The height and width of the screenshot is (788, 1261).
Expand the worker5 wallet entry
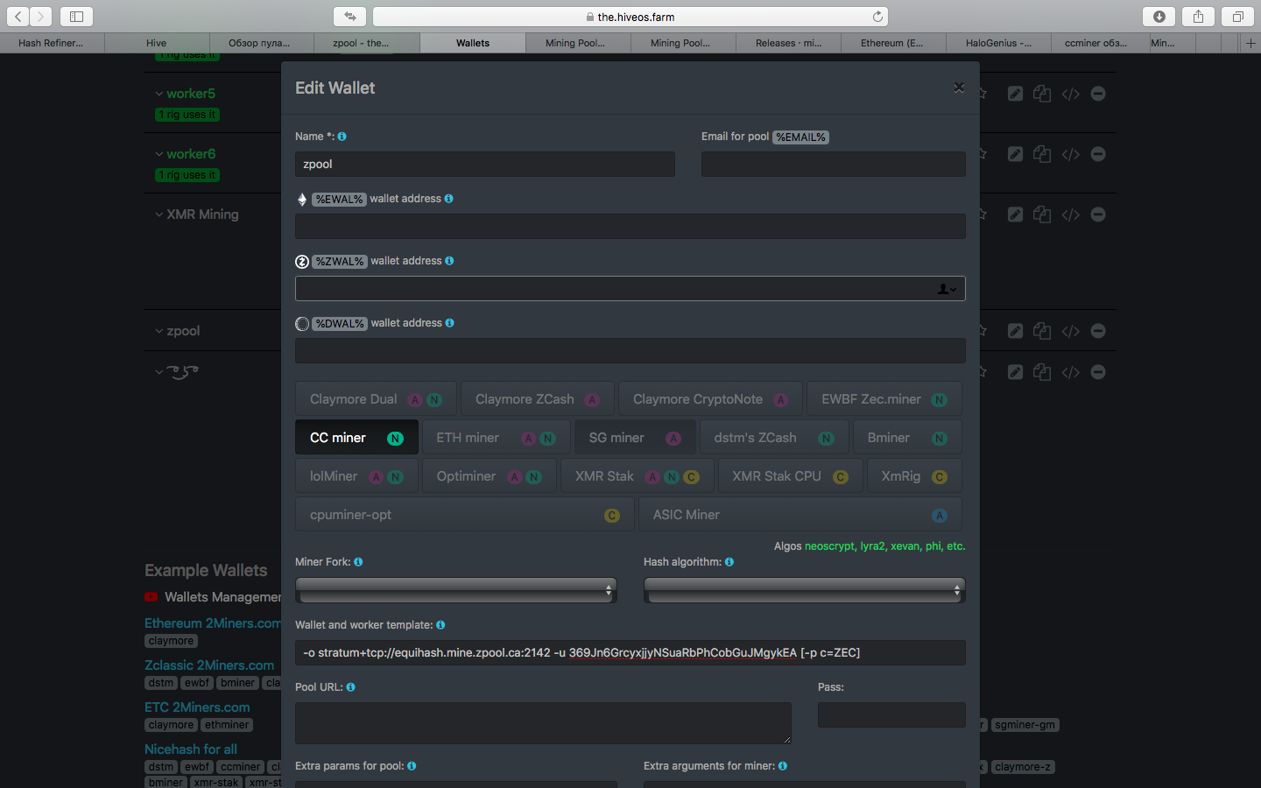pyautogui.click(x=190, y=94)
